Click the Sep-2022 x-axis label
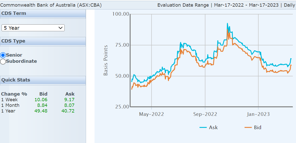The width and height of the screenshot is (296, 143). pyautogui.click(x=205, y=114)
